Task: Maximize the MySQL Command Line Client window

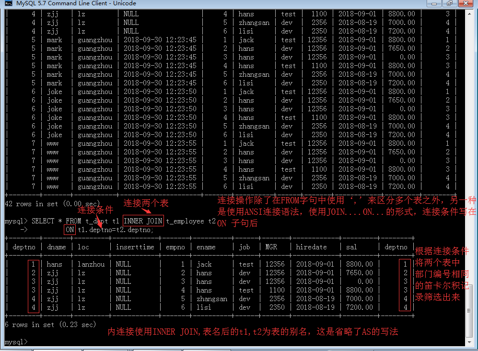Action: (x=450, y=3)
